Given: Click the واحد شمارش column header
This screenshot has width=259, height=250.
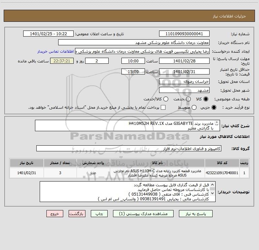Looking at the screenshot, I should click(x=93, y=163).
